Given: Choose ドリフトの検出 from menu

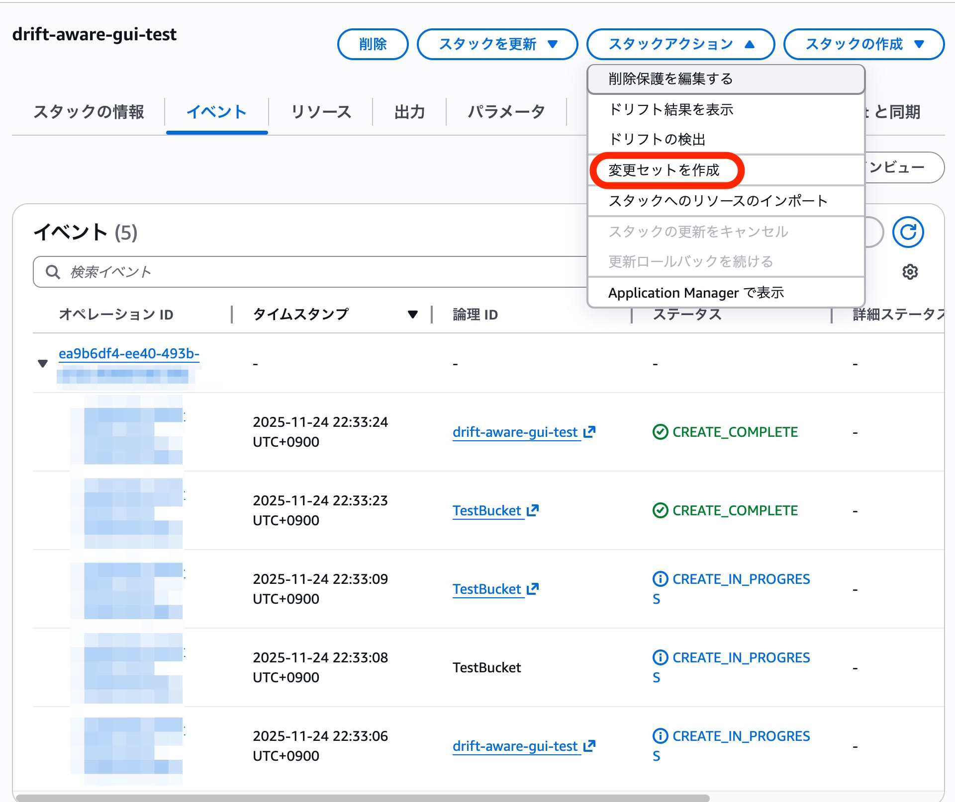Looking at the screenshot, I should [x=657, y=139].
